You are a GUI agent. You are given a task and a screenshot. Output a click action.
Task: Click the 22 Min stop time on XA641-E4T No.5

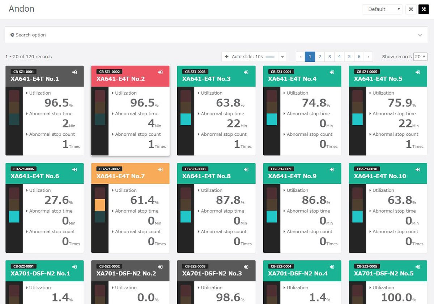click(408, 124)
